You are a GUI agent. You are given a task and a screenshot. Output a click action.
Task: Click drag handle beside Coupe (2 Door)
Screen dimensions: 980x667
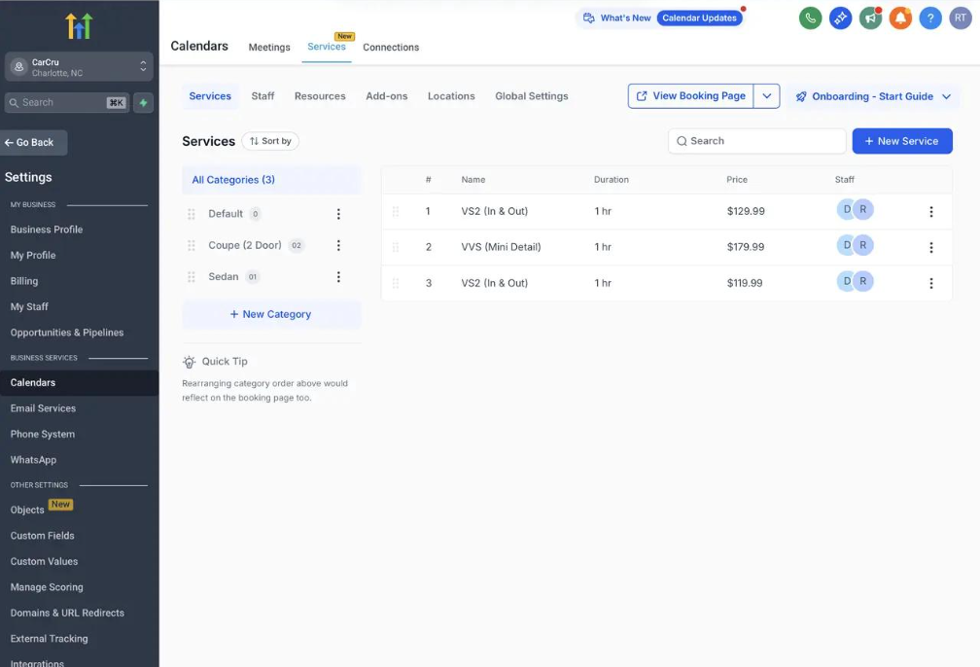(192, 245)
